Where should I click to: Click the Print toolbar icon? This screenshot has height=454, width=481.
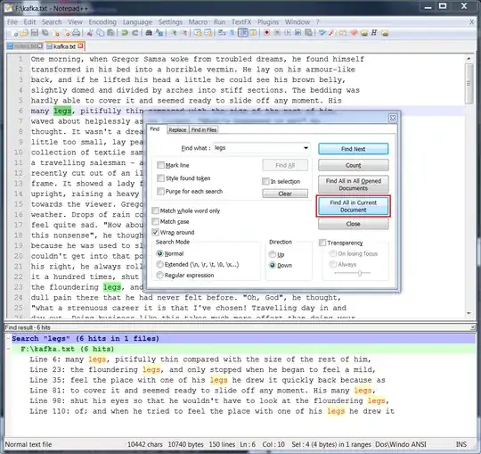coord(77,33)
